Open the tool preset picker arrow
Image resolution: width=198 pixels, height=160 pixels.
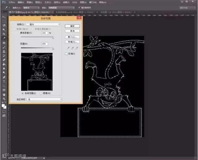click(x=10, y=8)
